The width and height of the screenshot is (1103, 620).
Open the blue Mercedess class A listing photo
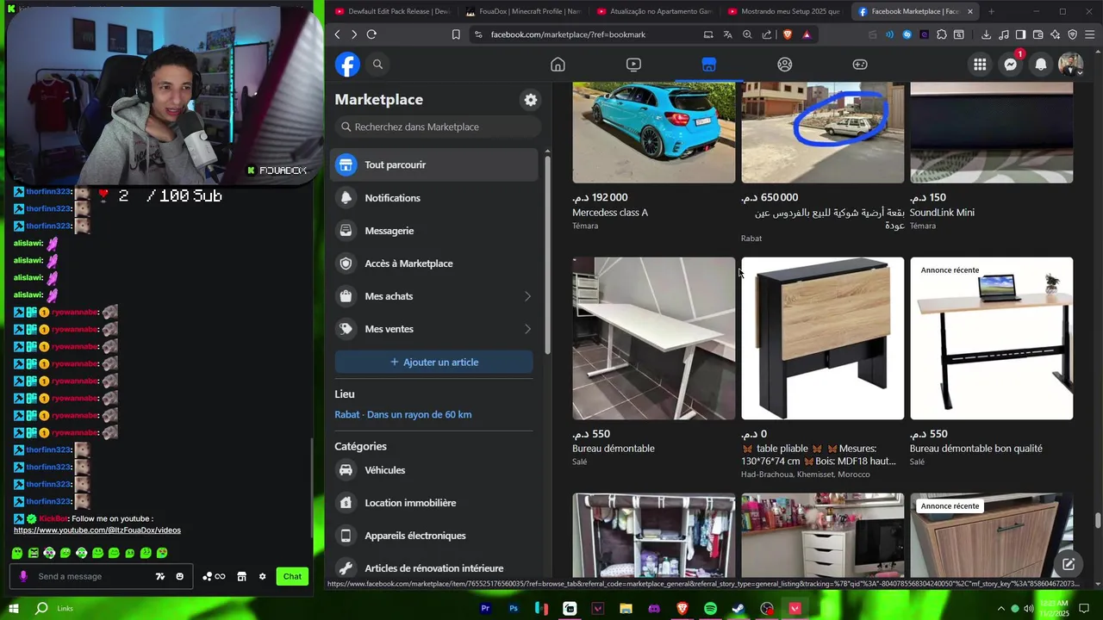[653, 133]
